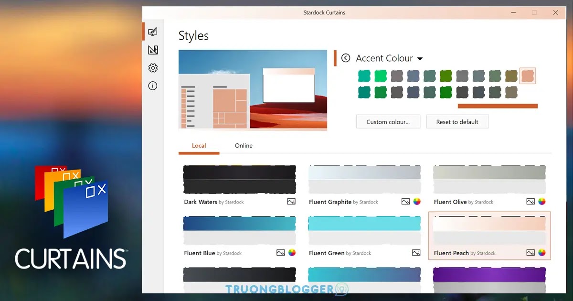
Task: Click the 'Fluent Graphite' style name
Action: [330, 202]
